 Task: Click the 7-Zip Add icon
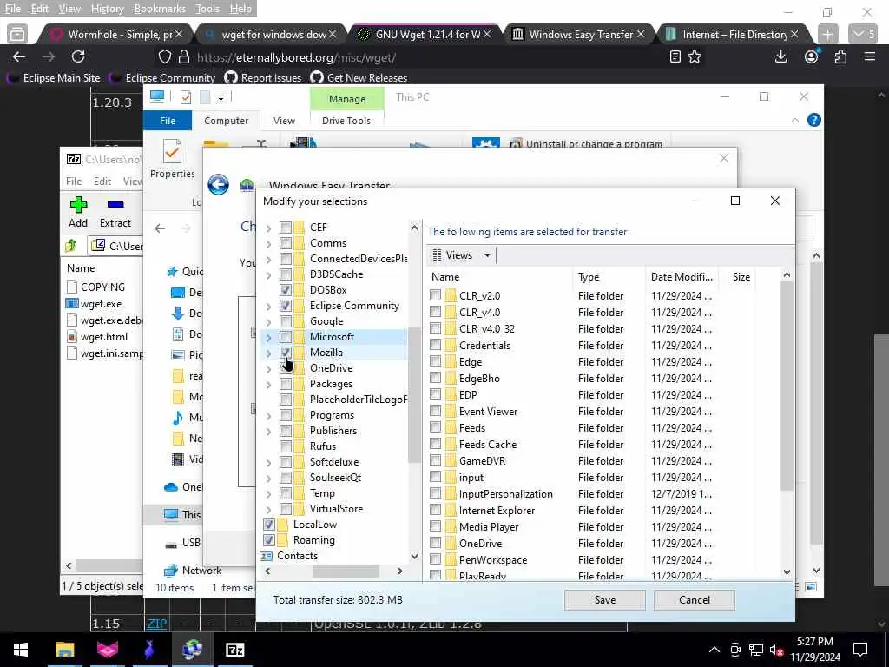(78, 205)
